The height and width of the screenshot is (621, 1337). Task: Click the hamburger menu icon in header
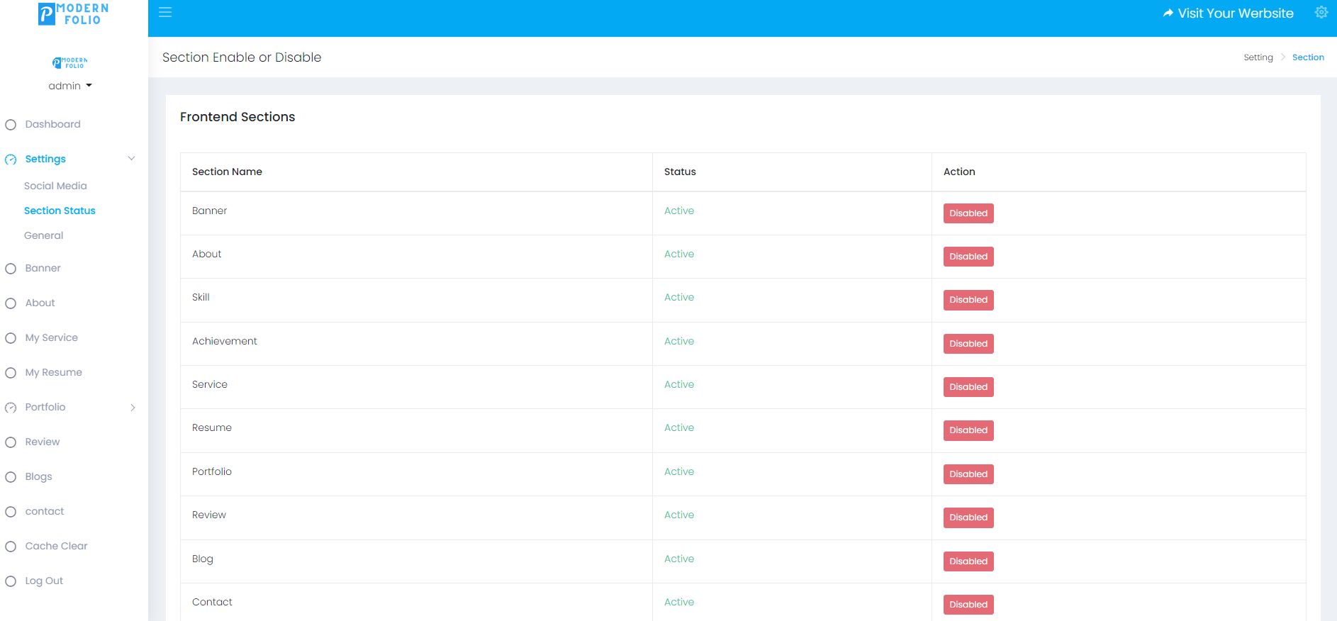point(165,13)
